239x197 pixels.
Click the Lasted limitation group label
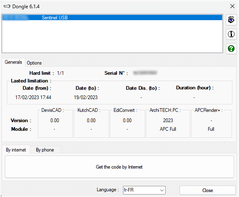pyautogui.click(x=31, y=81)
